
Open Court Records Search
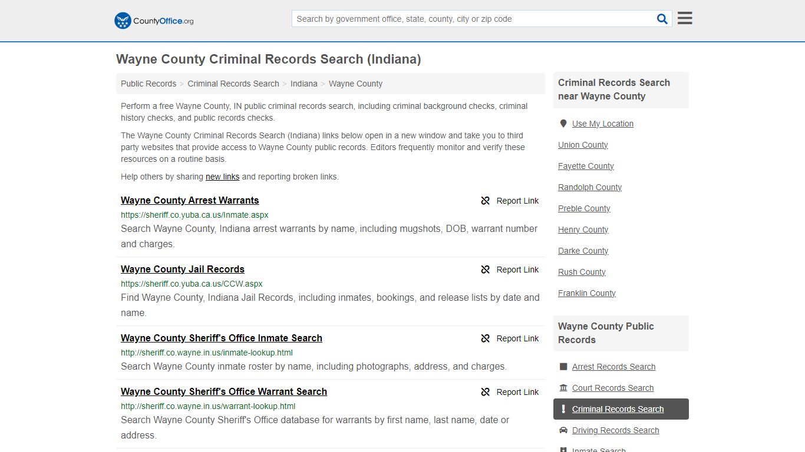tap(613, 388)
